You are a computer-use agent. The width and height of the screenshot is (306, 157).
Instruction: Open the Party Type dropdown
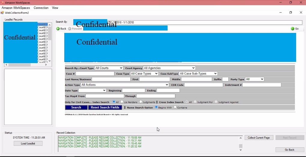(254, 79)
